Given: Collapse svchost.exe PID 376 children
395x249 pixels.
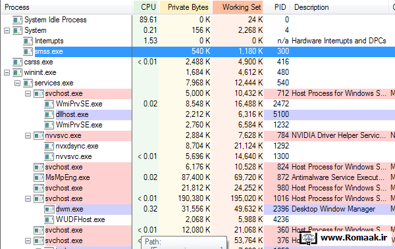Looking at the screenshot, I should tap(28, 241).
